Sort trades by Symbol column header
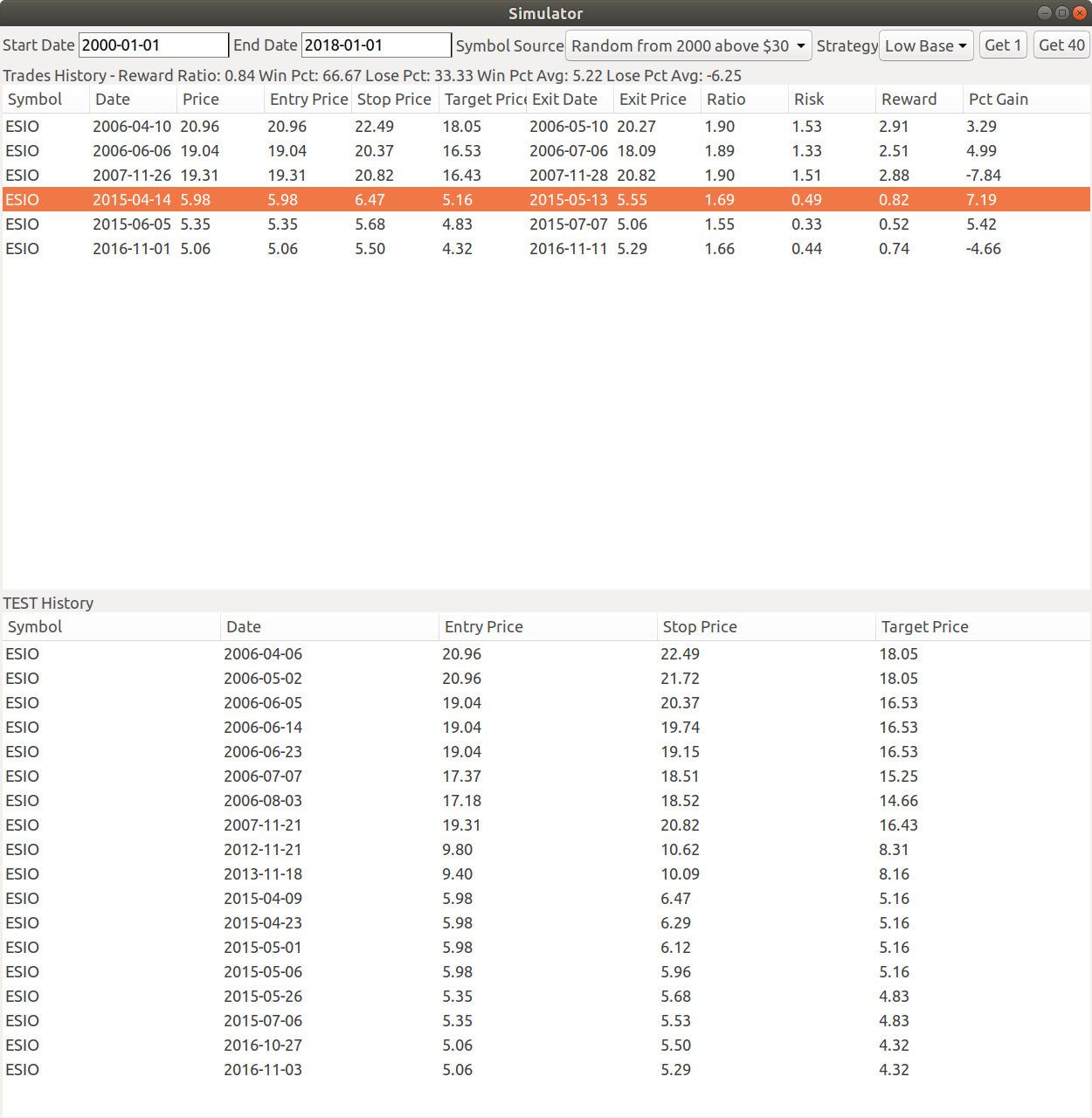 pyautogui.click(x=45, y=100)
